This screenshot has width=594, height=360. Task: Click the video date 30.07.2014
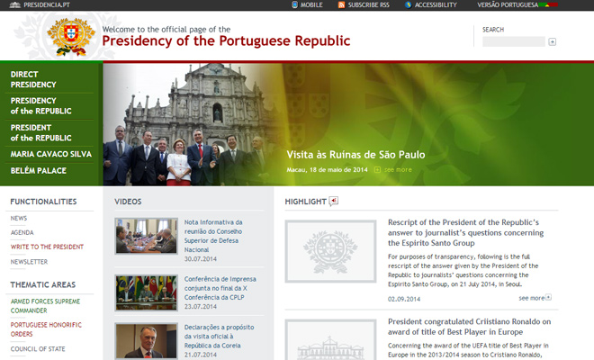(x=201, y=259)
